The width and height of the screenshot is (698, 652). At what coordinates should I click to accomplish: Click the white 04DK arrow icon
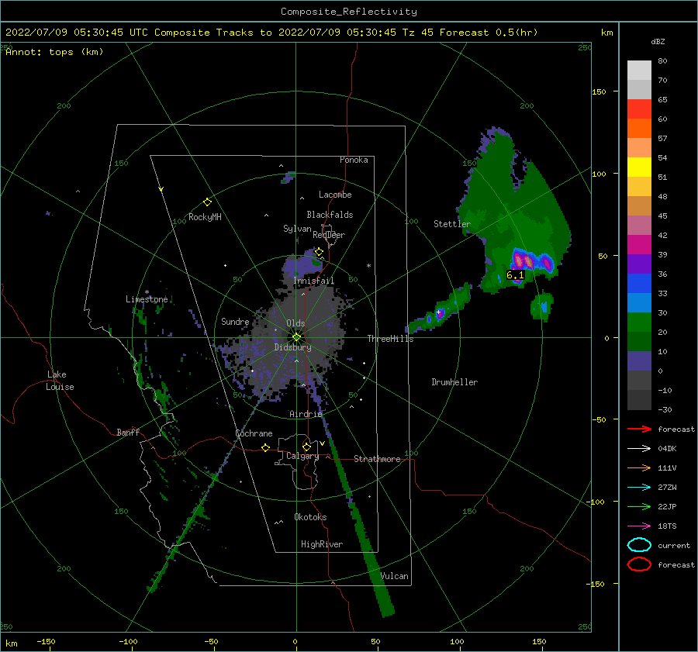(x=639, y=448)
